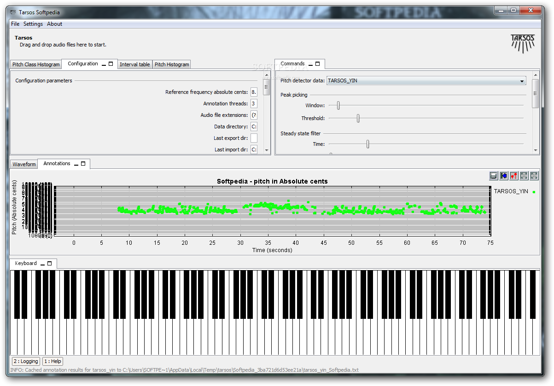The width and height of the screenshot is (554, 386).
Task: Minimize the Commands panel
Action: point(311,64)
